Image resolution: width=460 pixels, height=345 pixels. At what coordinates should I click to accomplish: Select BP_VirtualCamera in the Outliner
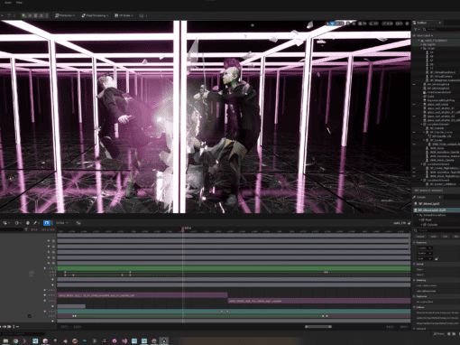[x=441, y=77]
